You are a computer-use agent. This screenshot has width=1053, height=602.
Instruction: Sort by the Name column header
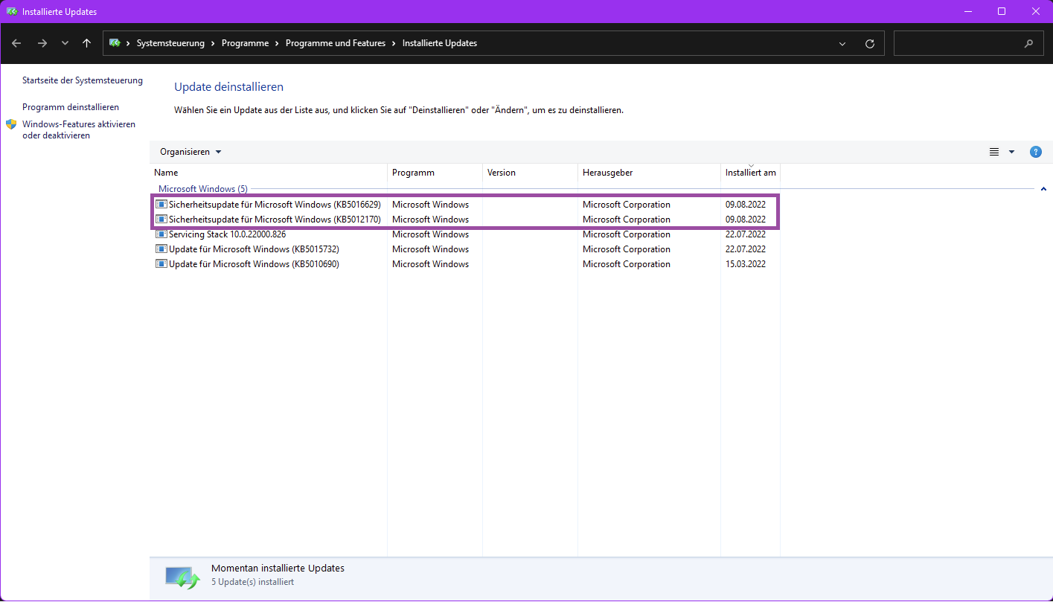coord(268,173)
